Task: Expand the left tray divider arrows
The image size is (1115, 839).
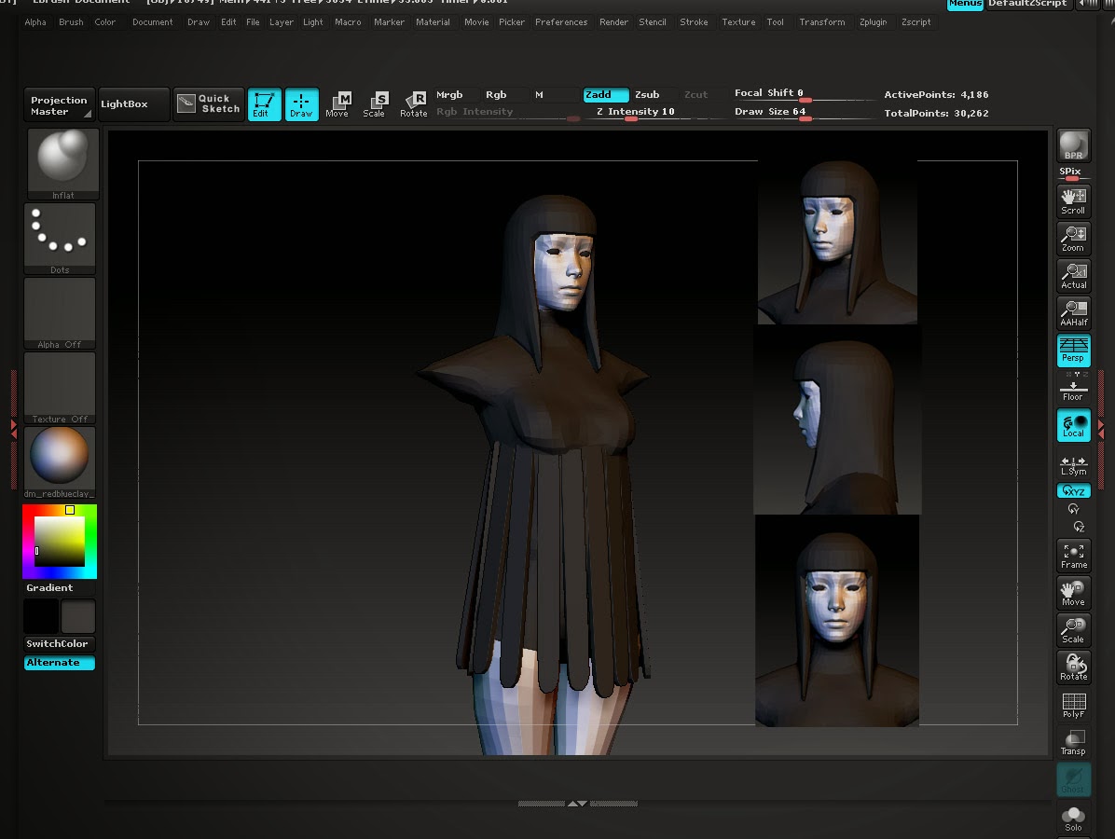Action: (x=13, y=428)
